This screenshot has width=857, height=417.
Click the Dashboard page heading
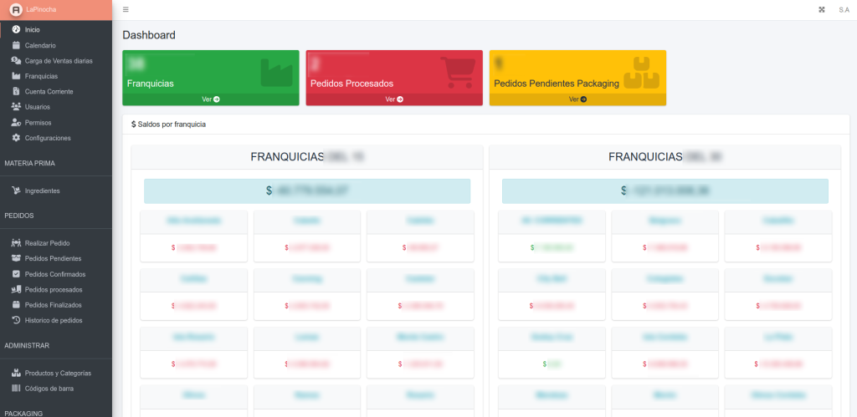pyautogui.click(x=149, y=35)
